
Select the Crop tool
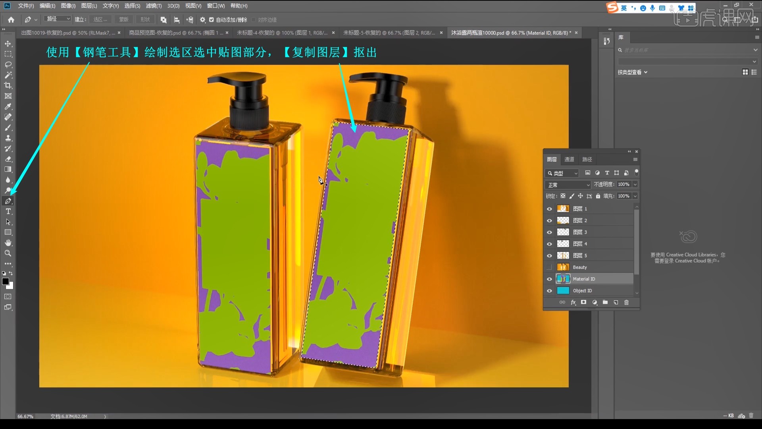(x=8, y=85)
